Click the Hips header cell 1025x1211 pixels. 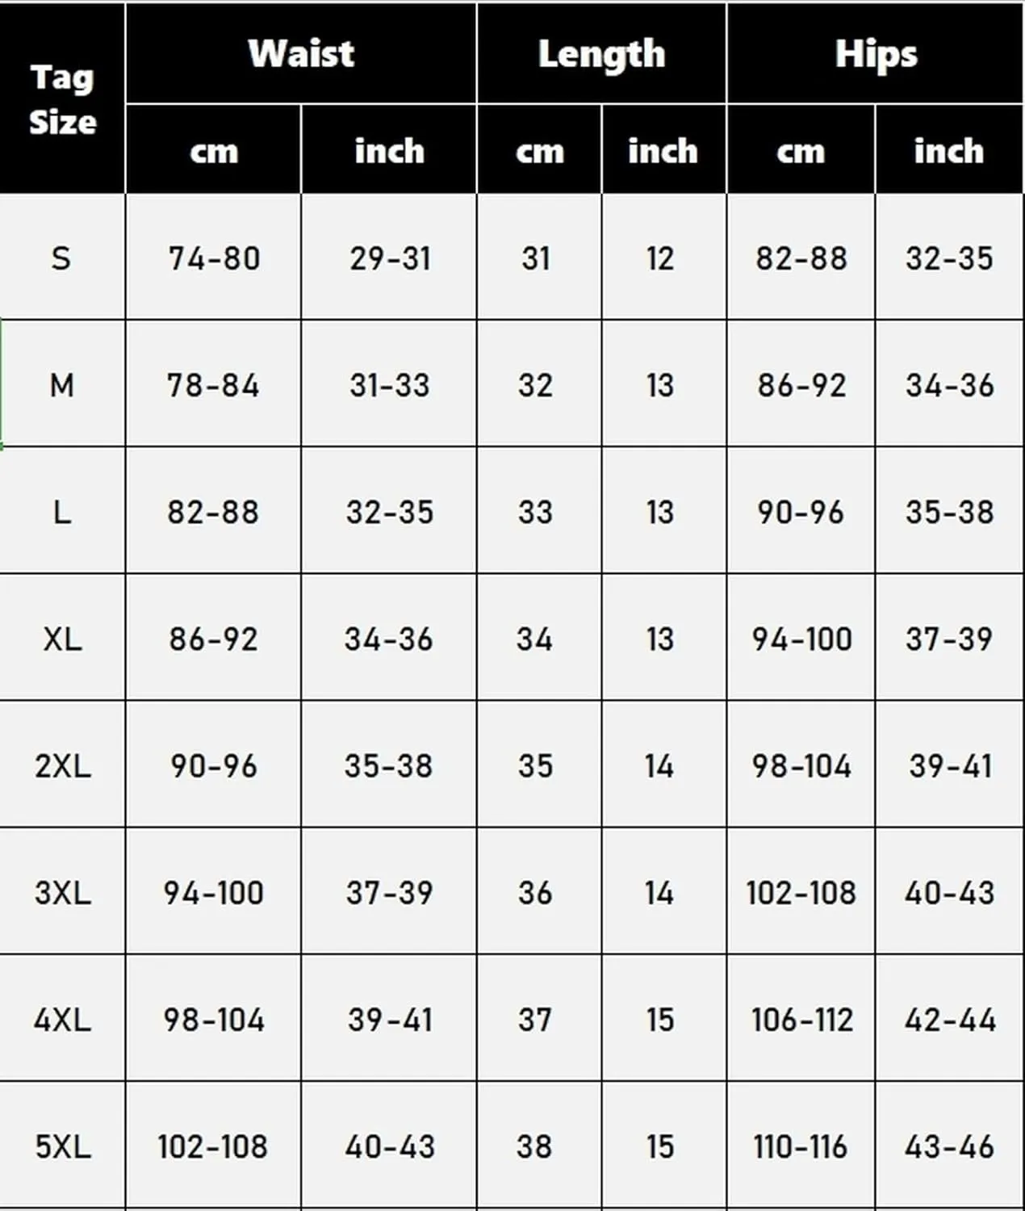pyautogui.click(x=876, y=53)
